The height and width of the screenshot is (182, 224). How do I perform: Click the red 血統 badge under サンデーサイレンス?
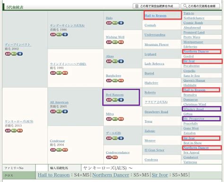(53, 35)
